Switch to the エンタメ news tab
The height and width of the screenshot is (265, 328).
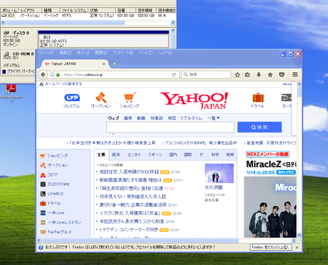134,155
